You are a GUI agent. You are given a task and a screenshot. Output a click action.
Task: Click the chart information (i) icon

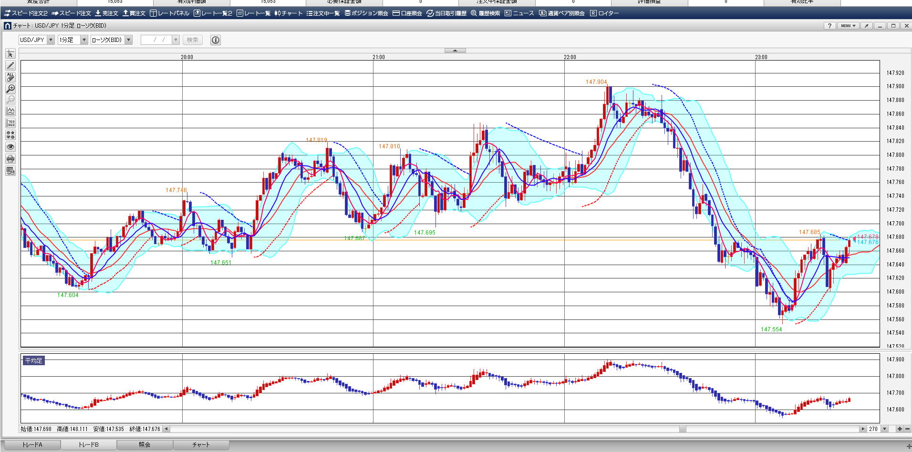216,40
